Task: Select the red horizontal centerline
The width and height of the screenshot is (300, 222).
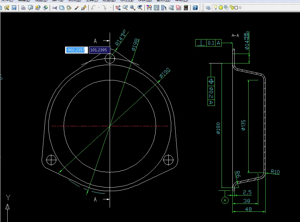Action: tap(110, 126)
